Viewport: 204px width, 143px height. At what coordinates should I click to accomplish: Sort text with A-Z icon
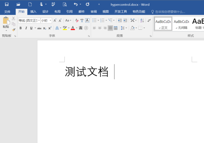click(142, 20)
